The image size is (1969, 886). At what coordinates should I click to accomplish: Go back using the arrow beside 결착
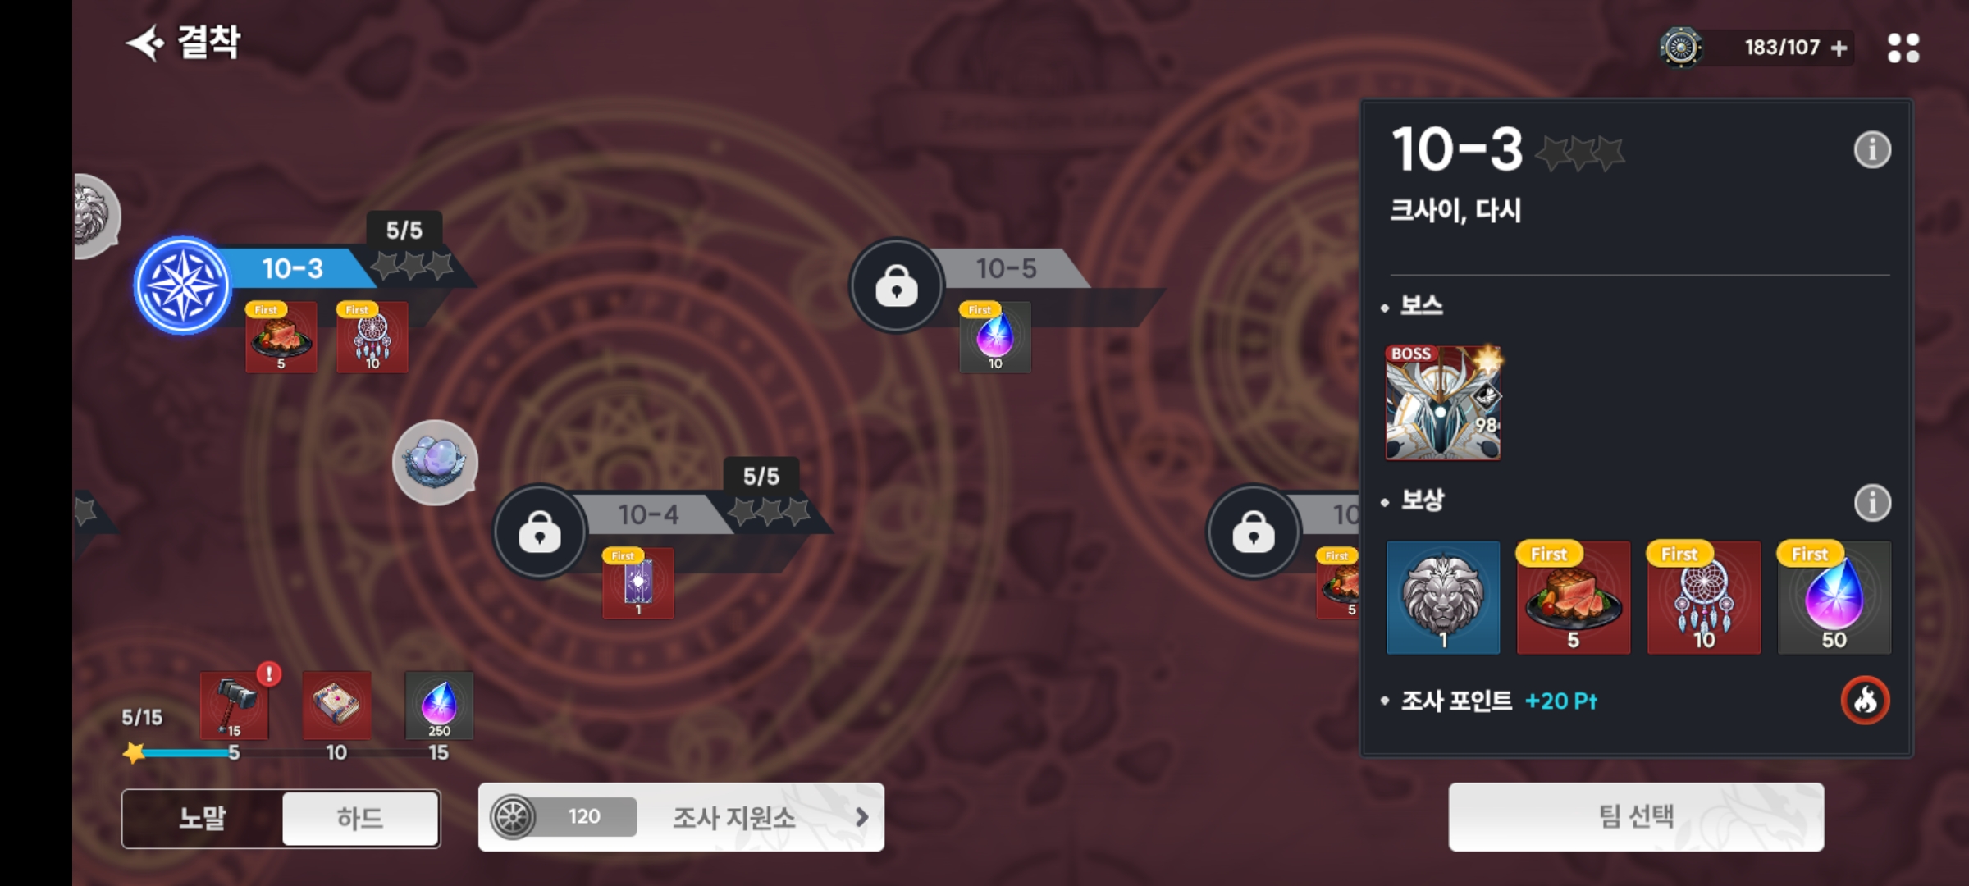tap(146, 43)
